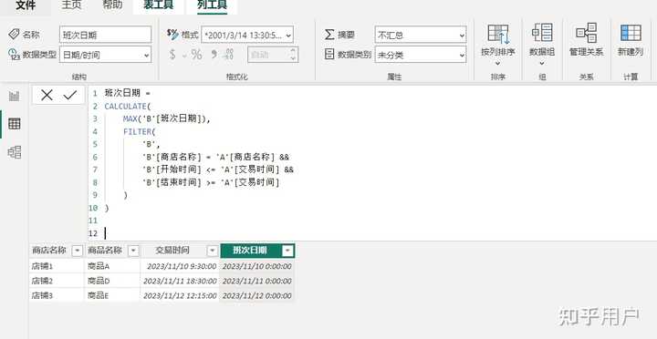Image resolution: width=657 pixels, height=339 pixels.
Task: Select the 班次日期 column header
Action: coord(250,251)
